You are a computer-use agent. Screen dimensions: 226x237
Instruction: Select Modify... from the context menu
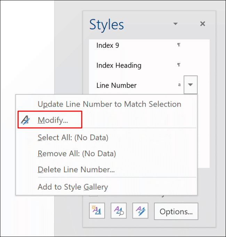coord(53,120)
